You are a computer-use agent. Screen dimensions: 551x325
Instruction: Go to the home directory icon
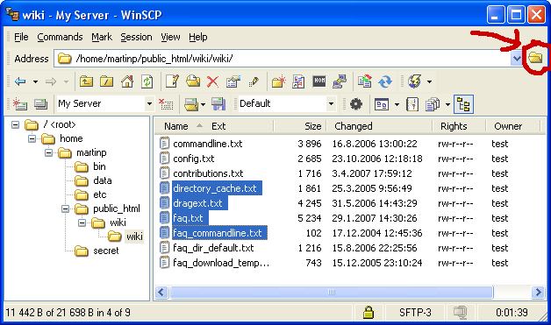(127, 81)
